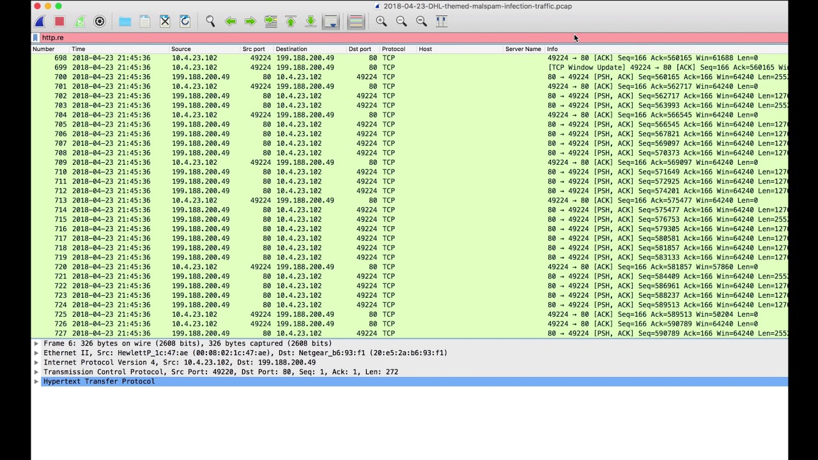
Task: Restart the current capture
Action: pyautogui.click(x=79, y=21)
